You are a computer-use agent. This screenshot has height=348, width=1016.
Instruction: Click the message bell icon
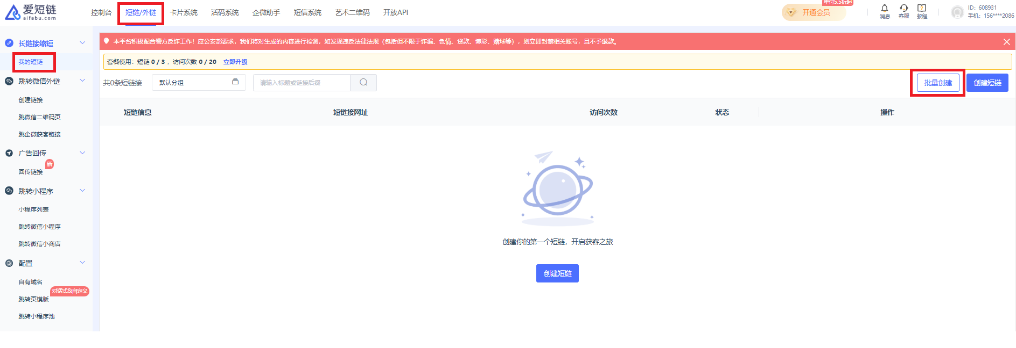coord(884,9)
